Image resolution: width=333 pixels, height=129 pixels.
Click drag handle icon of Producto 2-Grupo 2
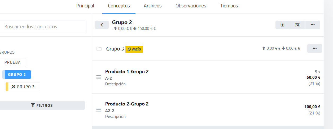tap(99, 109)
